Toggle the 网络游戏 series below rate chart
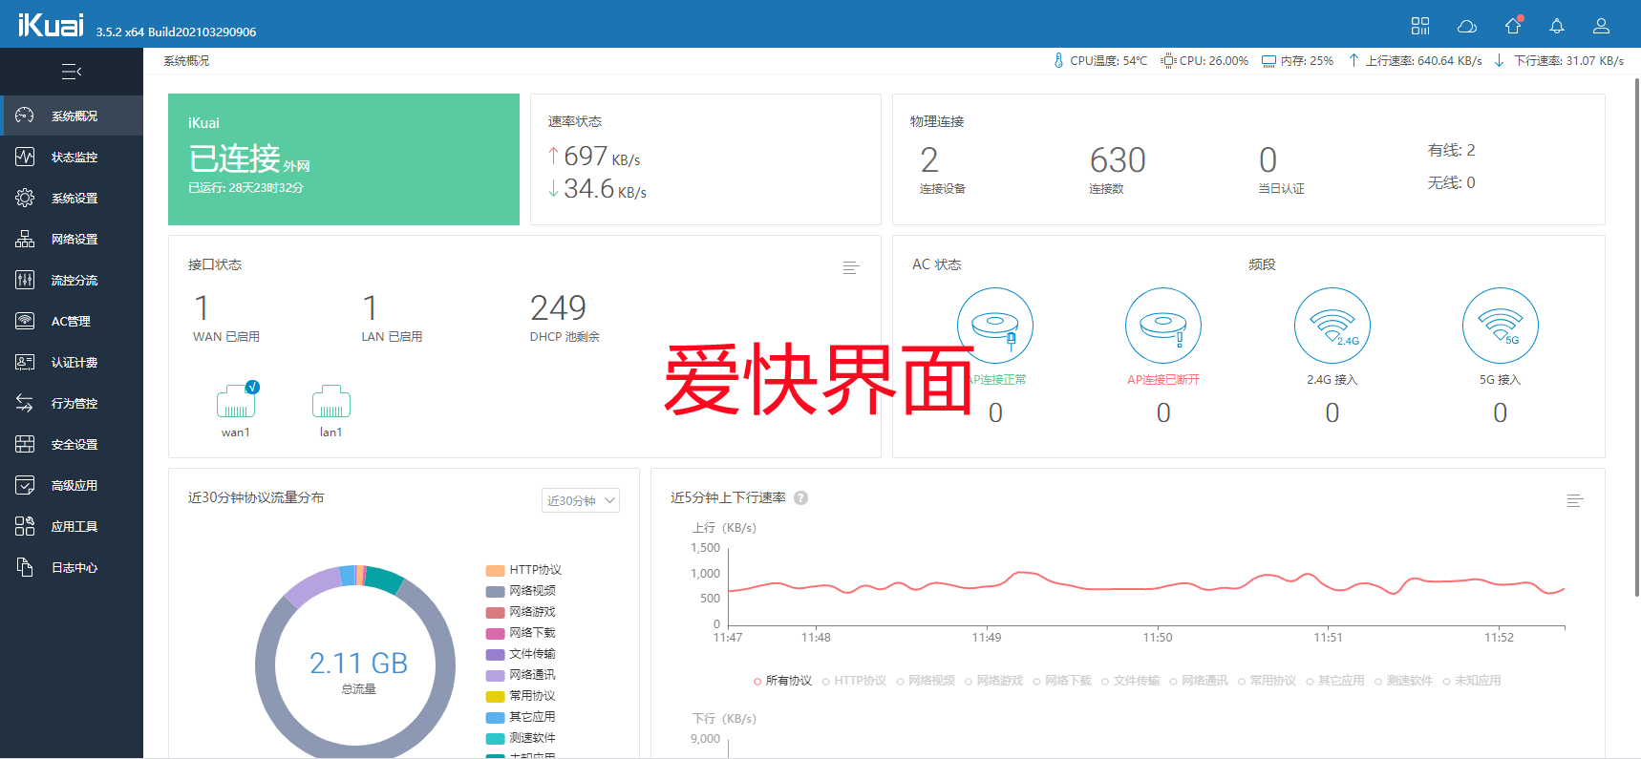This screenshot has height=759, width=1641. click(x=993, y=681)
